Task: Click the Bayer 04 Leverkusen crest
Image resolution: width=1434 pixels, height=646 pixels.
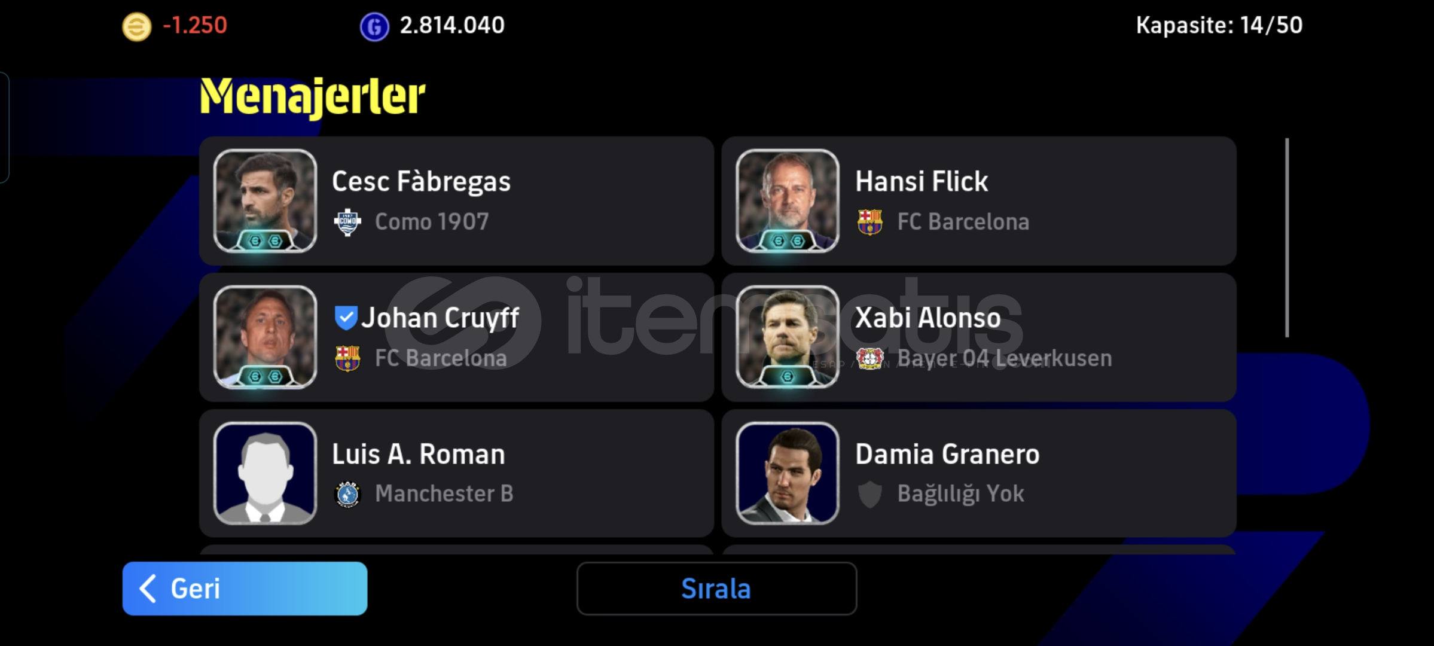Action: tap(869, 358)
